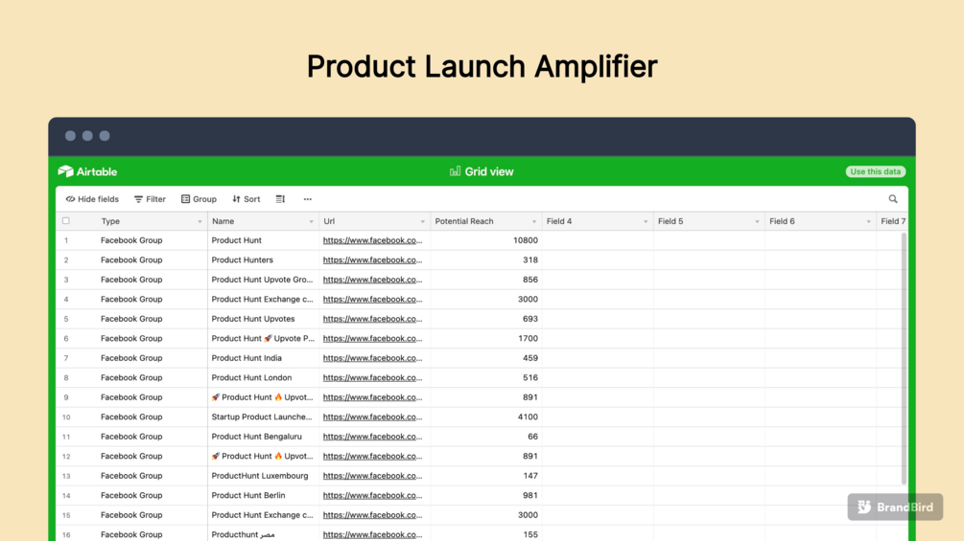Click Hide fields in toolbar

(x=92, y=199)
